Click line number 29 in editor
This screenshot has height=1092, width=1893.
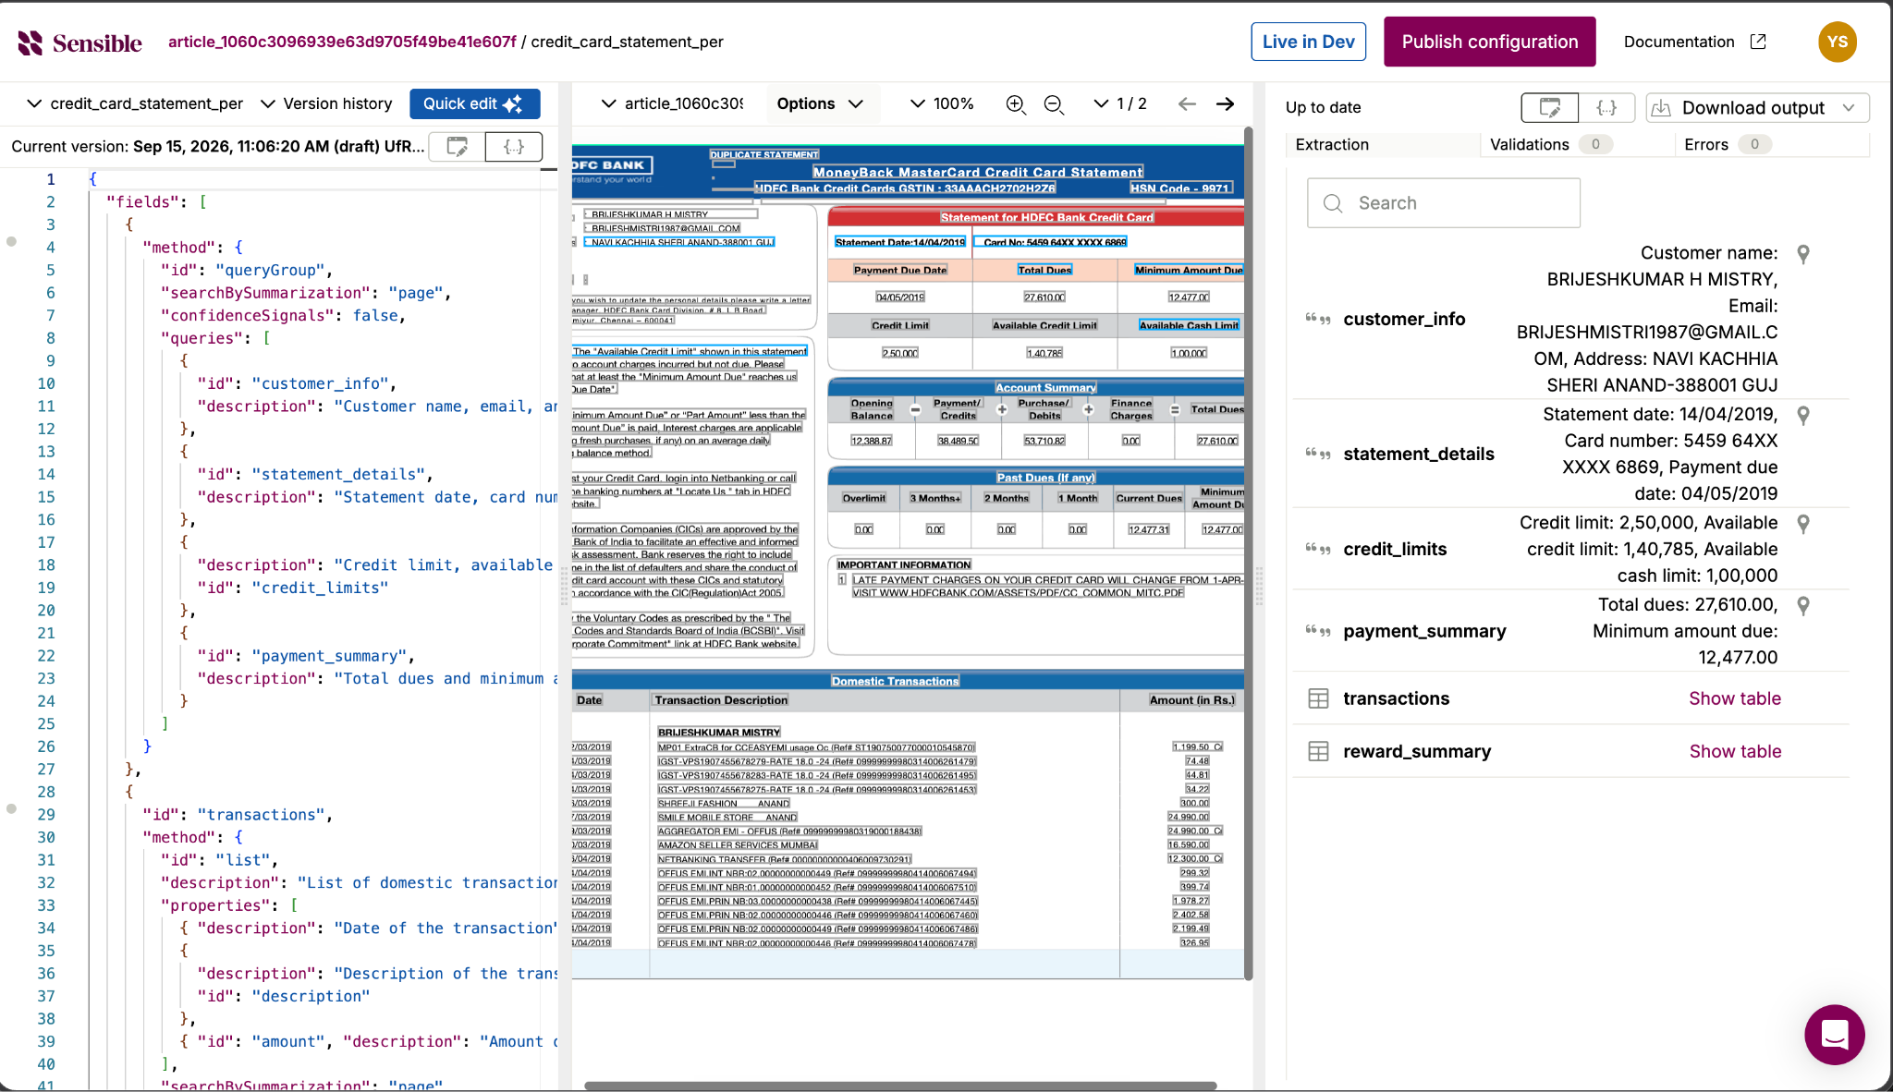tap(46, 815)
